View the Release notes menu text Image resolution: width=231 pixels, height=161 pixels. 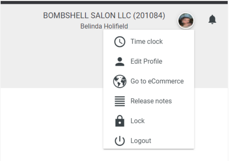(x=151, y=101)
